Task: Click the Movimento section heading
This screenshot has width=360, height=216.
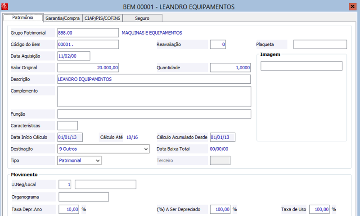Action: [x=24, y=175]
